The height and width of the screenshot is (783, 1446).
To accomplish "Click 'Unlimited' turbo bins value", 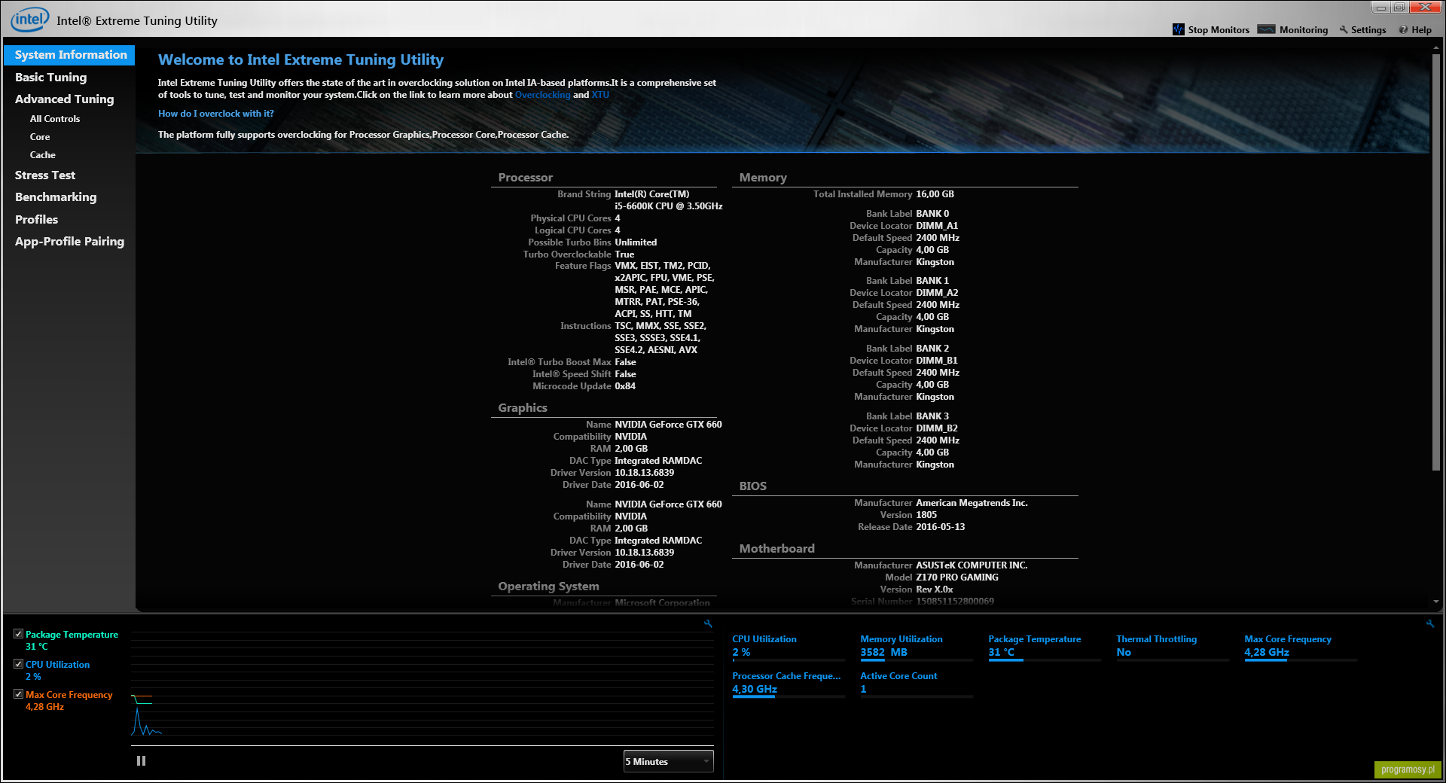I will pyautogui.click(x=636, y=242).
